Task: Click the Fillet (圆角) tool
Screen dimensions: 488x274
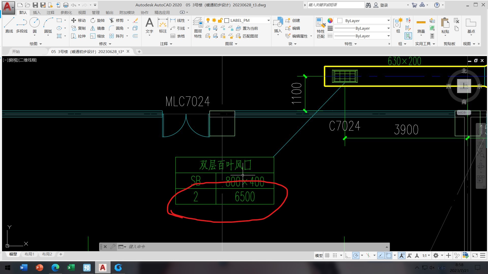Action: coord(117,28)
